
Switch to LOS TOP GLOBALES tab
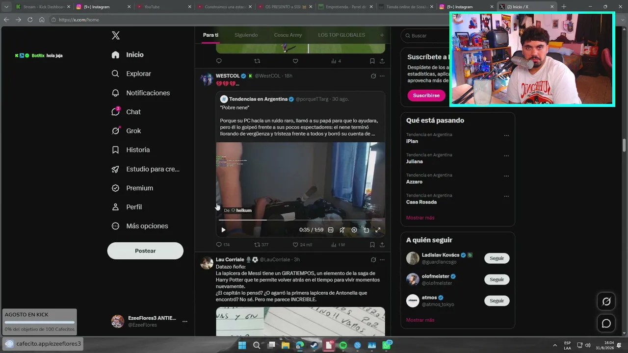(x=341, y=35)
